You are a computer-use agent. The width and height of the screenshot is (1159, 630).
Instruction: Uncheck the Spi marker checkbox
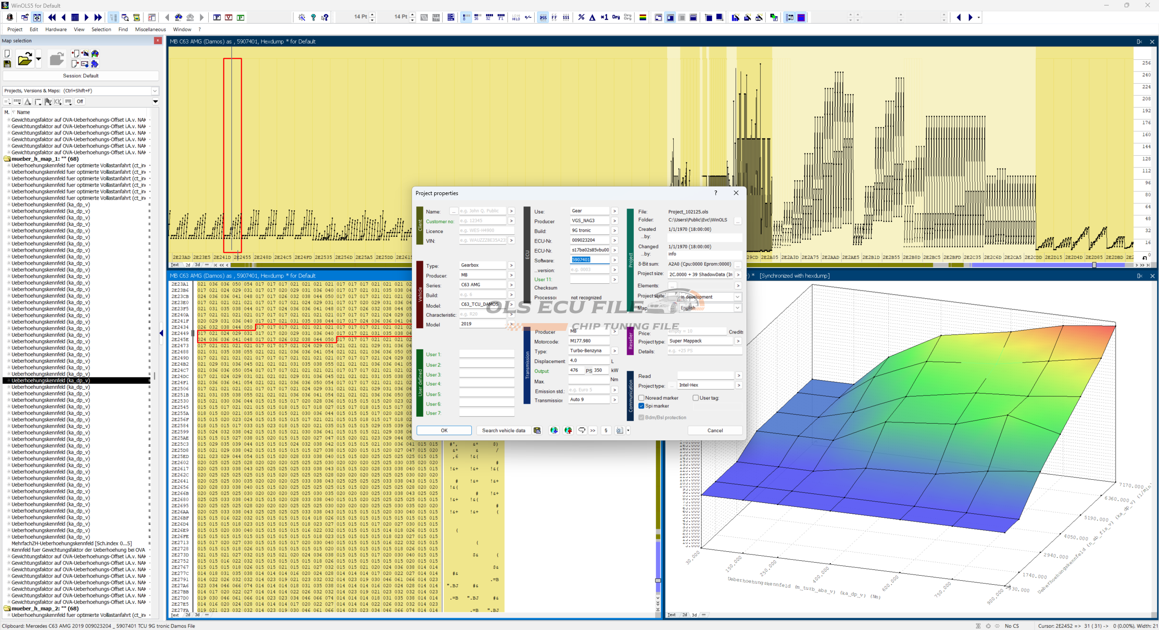[642, 406]
